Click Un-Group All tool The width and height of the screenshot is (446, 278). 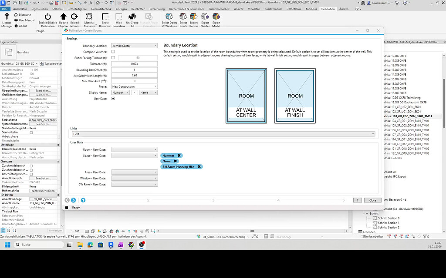(132, 20)
